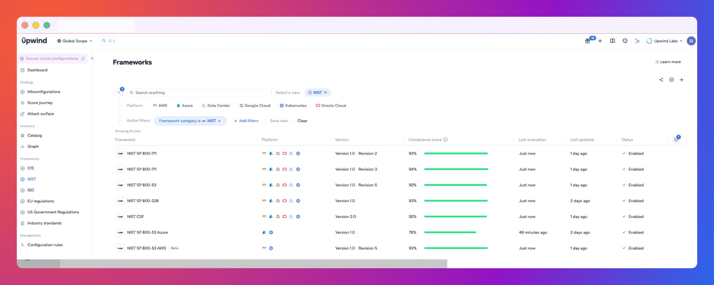714x285 pixels.
Task: Clear the active filters
Action: [x=302, y=121]
